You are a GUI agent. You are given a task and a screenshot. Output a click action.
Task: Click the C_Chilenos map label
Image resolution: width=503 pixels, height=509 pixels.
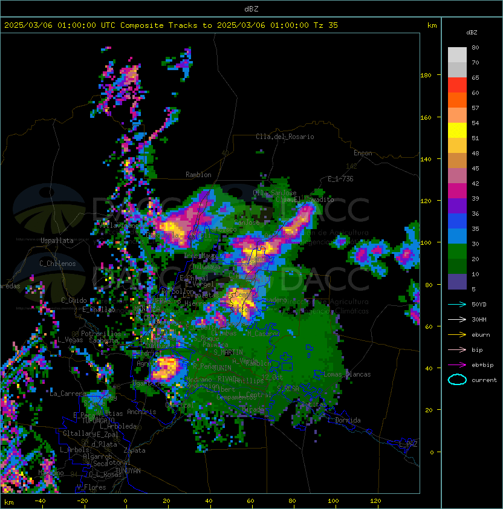[57, 264]
